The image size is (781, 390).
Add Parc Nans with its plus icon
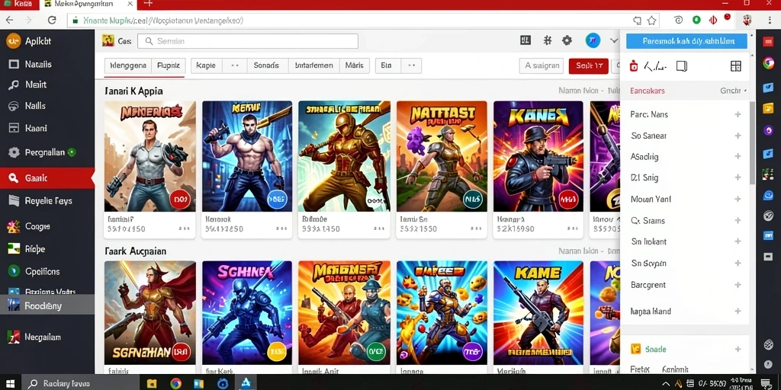[738, 114]
